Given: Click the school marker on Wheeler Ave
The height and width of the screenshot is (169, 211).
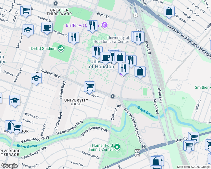Looking at the screenshot, I should pyautogui.click(x=36, y=78).
